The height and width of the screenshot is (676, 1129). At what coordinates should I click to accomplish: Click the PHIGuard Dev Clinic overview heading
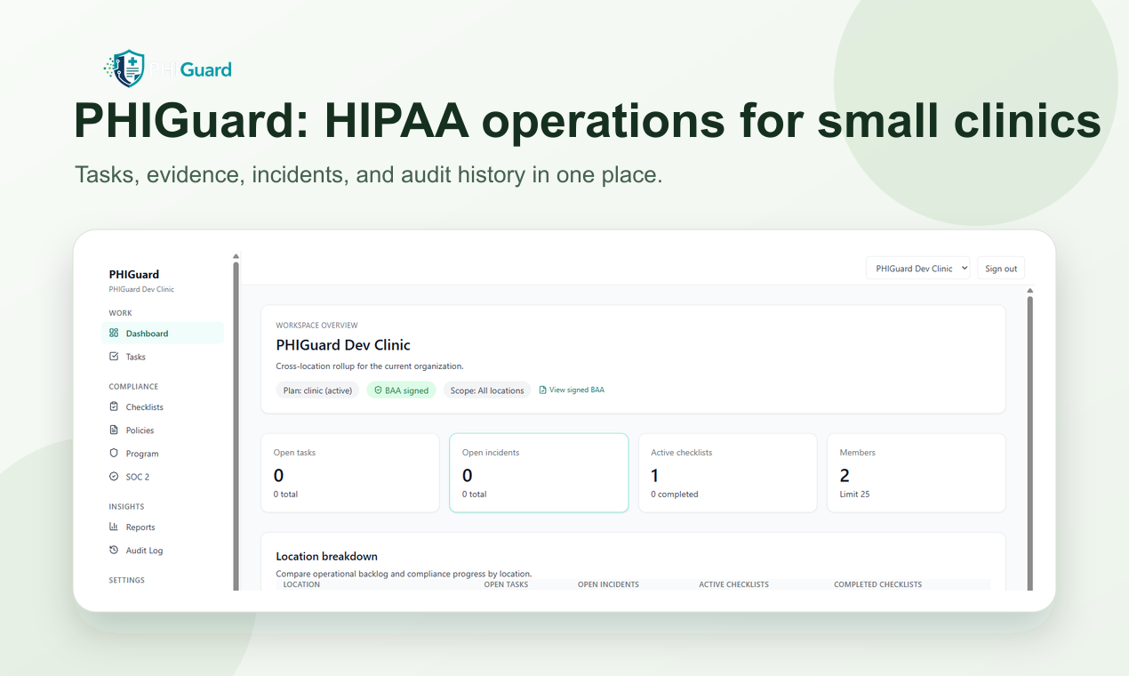(x=343, y=344)
